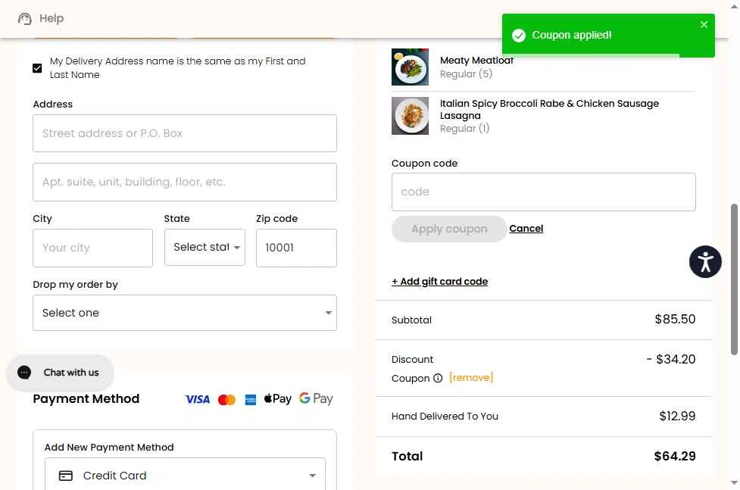Open the Help link
Screen dimensions: 740x490
click(52, 18)
